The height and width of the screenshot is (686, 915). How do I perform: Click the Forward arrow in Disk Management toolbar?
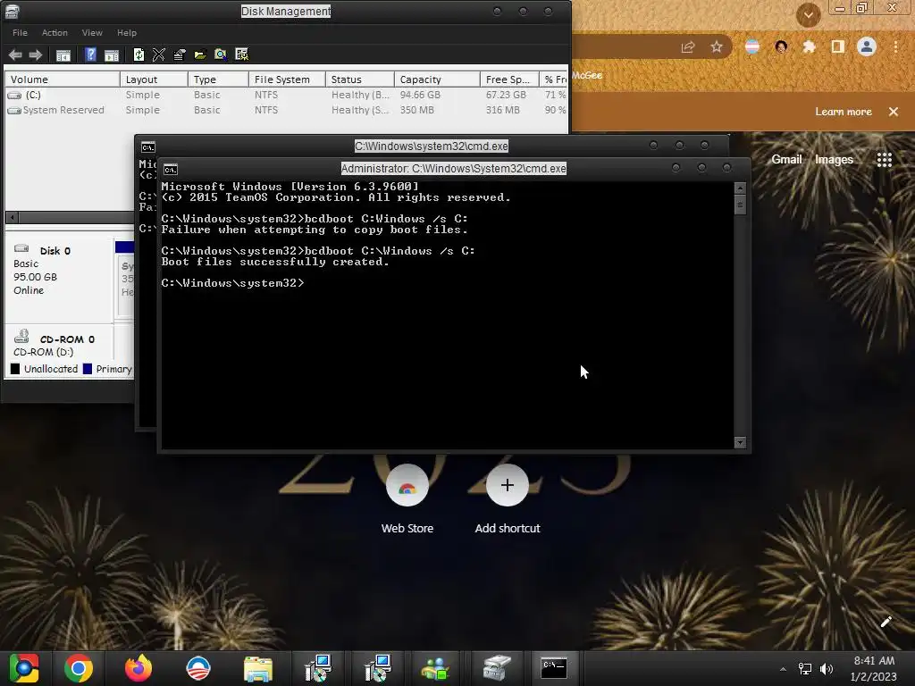tap(36, 54)
